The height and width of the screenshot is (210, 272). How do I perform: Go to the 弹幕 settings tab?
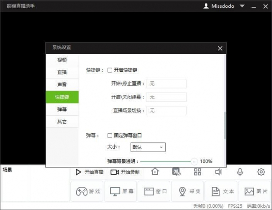(62, 109)
